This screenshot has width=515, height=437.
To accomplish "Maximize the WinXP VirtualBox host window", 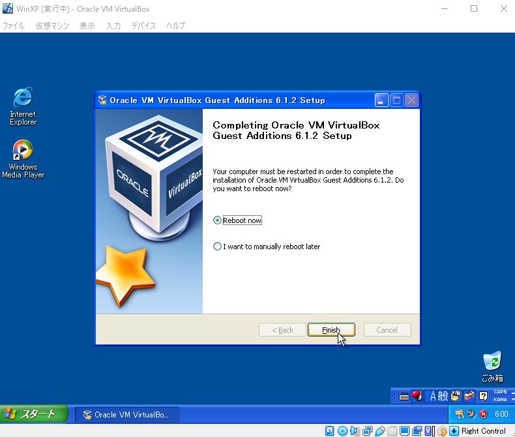I will pyautogui.click(x=474, y=8).
